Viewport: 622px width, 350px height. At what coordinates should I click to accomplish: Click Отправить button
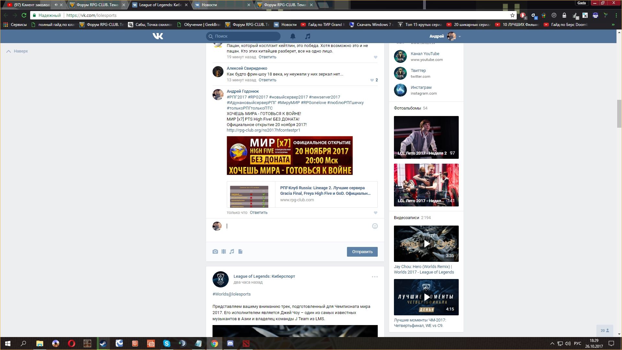(x=362, y=252)
